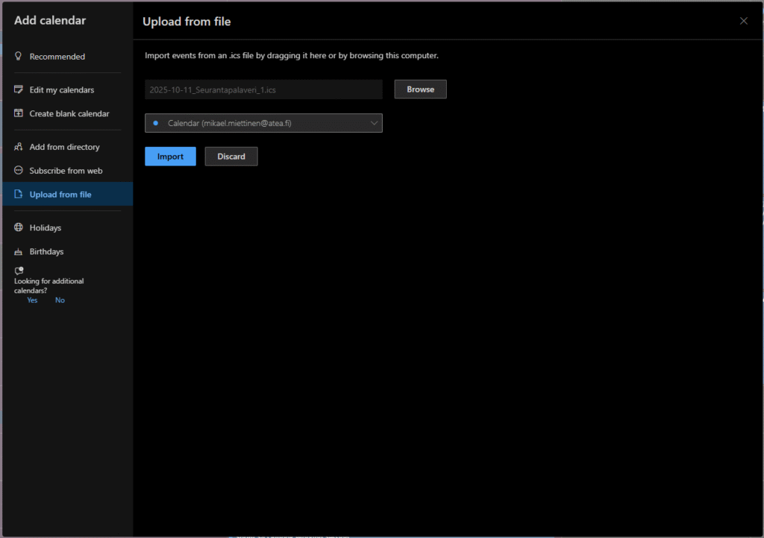Screen dimensions: 764x538
Task: Click the Subscribe from web icon
Action: point(19,171)
